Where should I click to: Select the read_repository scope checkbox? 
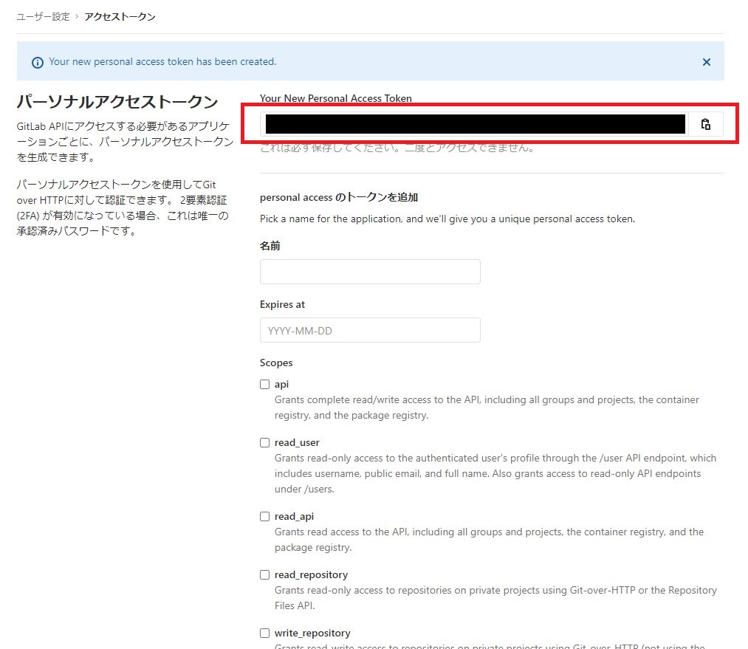[264, 574]
